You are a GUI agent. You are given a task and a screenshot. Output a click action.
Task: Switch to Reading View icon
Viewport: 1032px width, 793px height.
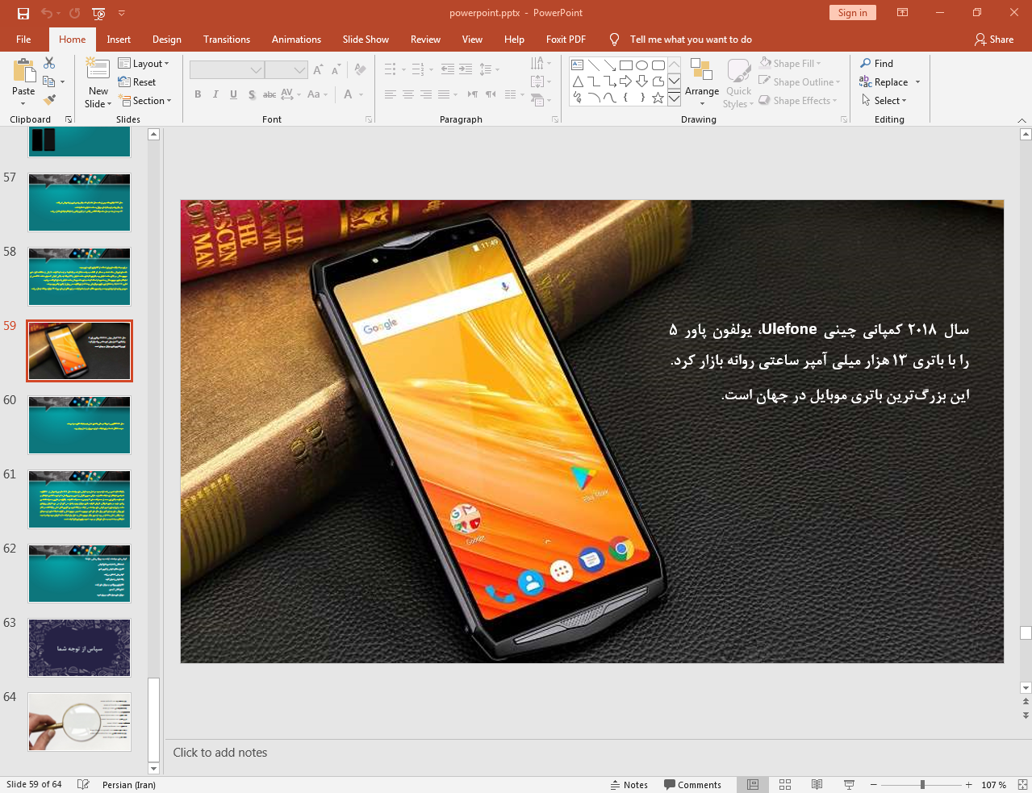click(x=817, y=784)
